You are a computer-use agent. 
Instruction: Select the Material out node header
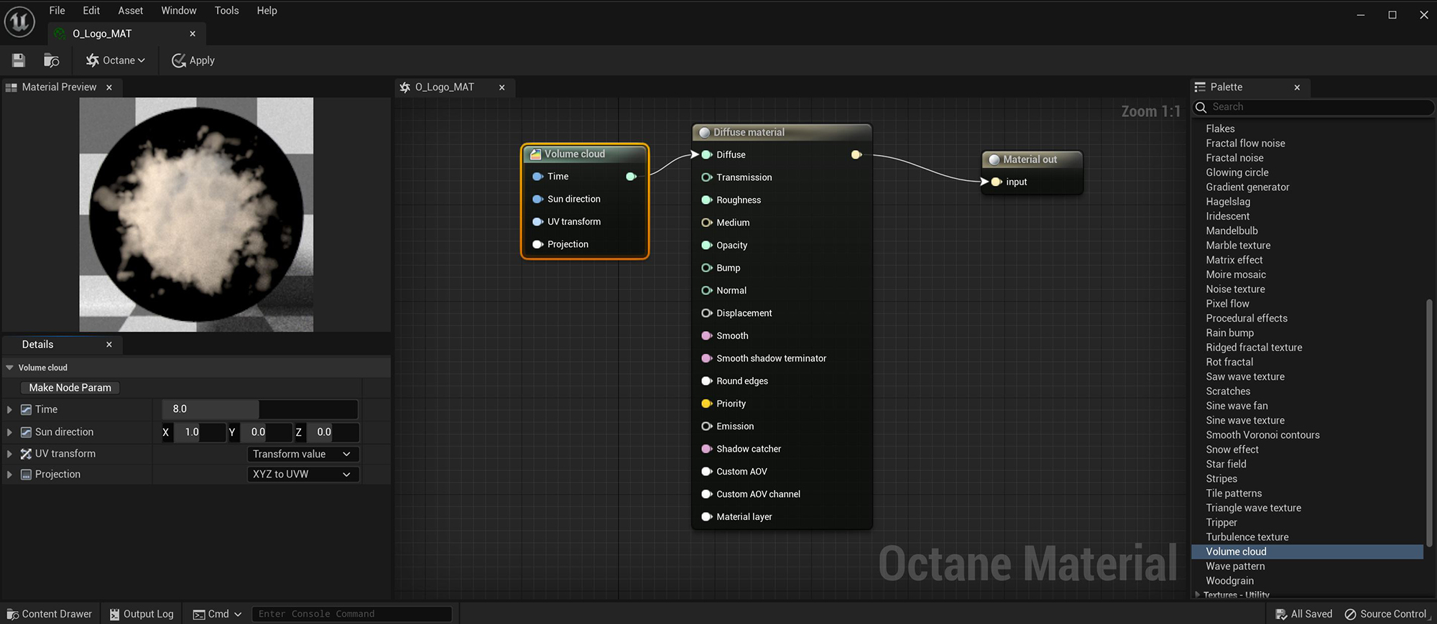pos(1032,160)
